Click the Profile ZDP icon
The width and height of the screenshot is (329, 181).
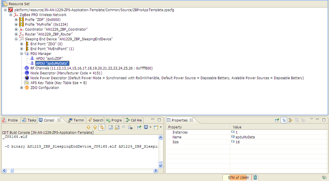[21, 19]
